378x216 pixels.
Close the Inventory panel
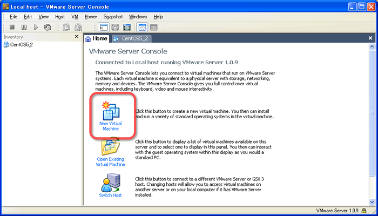click(x=77, y=36)
